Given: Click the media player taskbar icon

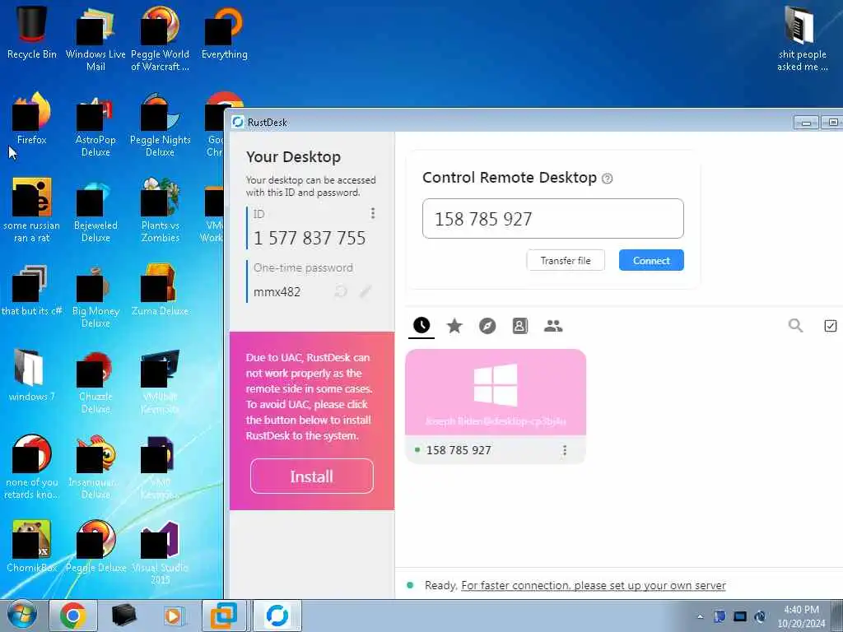Looking at the screenshot, I should [173, 616].
